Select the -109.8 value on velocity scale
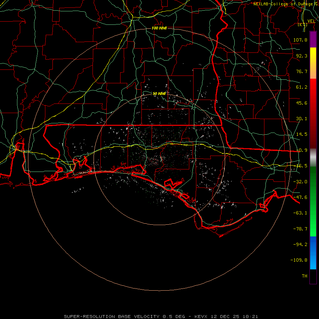Image resolution: width=319 pixels, height=319 pixels. coord(299,260)
